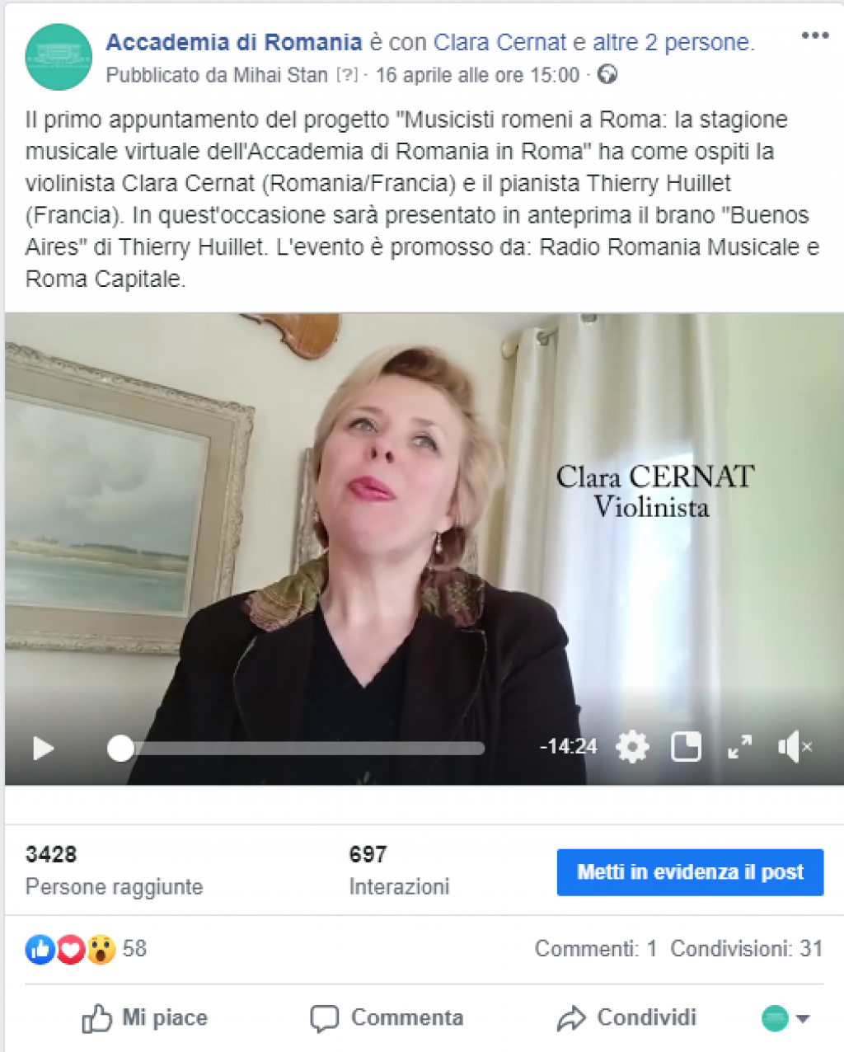Click the blue like reaction icon
The width and height of the screenshot is (844, 1052).
click(x=40, y=949)
